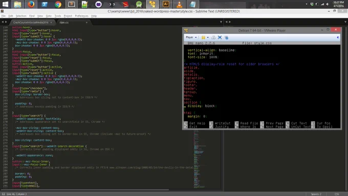Open the purple cat icon app in taskbar
Viewport: 348px width, 196px height.
tap(98, 4)
